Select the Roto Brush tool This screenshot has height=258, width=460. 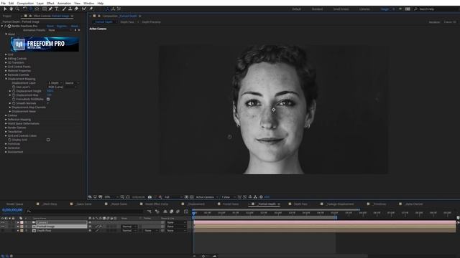pos(84,9)
